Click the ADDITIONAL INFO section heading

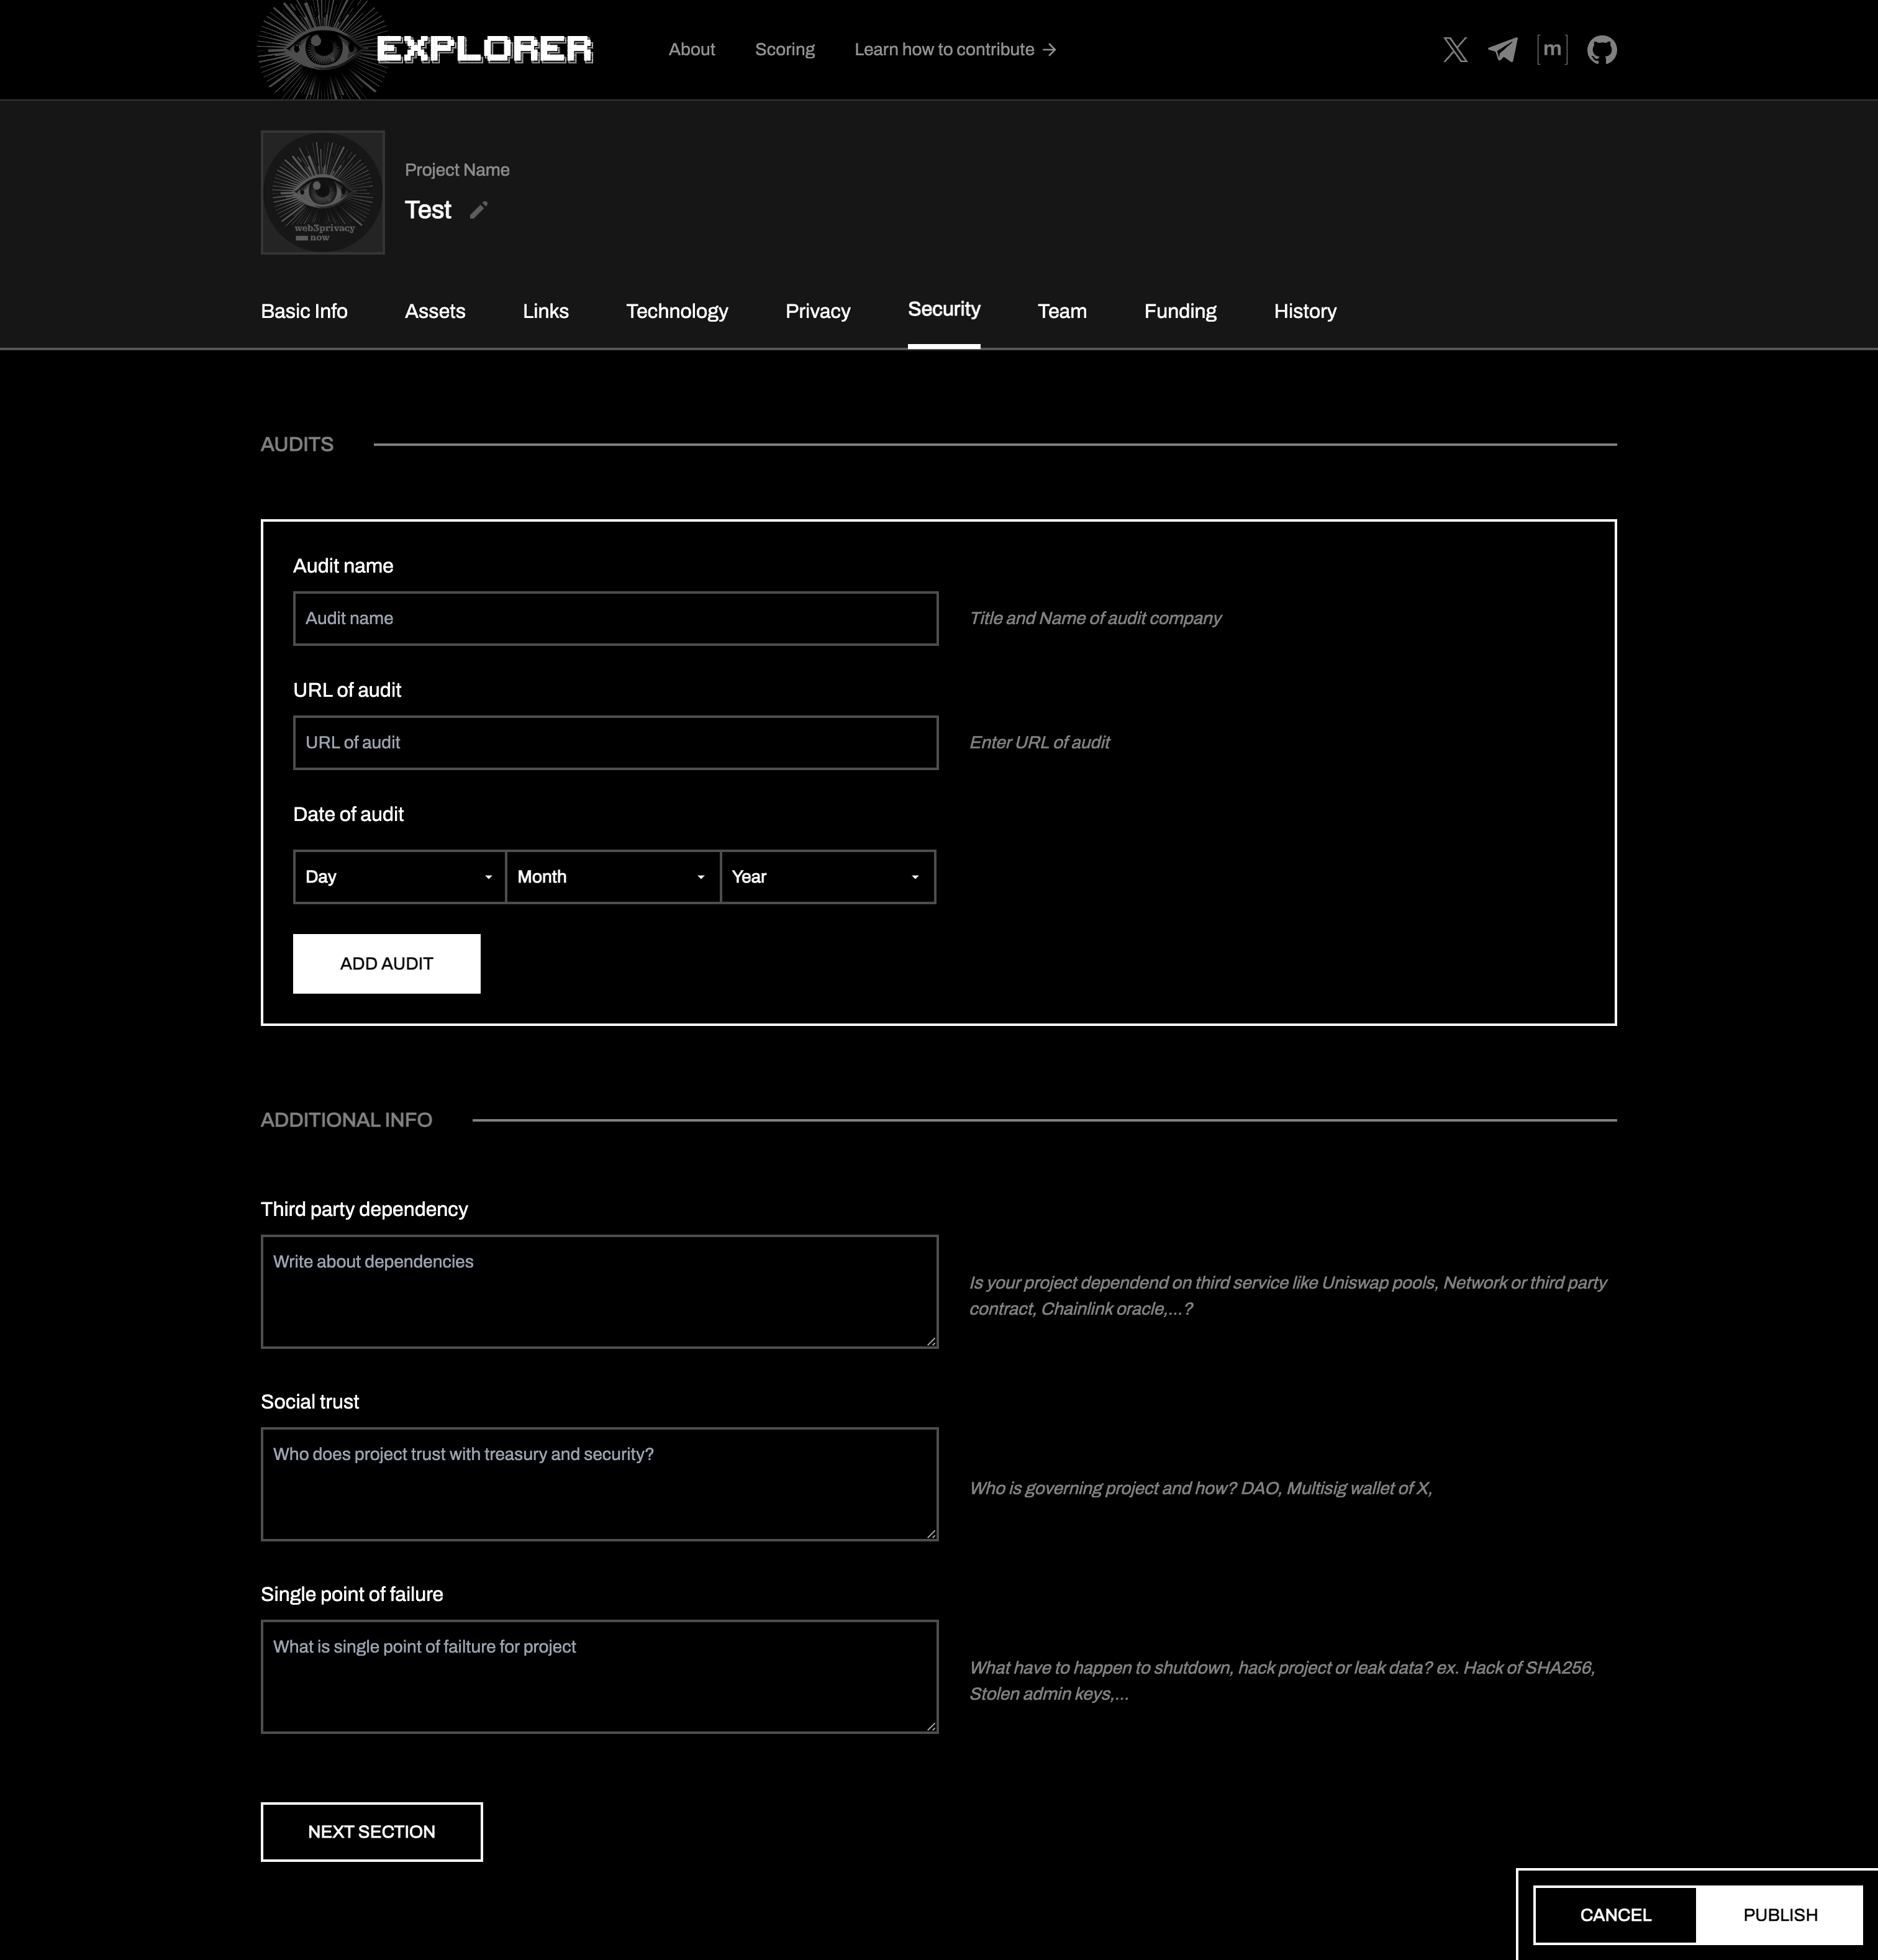(x=346, y=1120)
